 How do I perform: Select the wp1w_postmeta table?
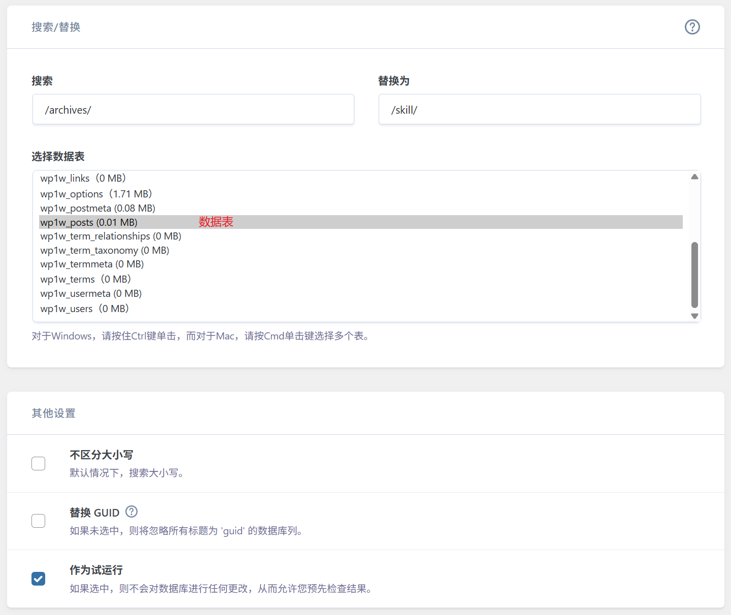point(98,208)
